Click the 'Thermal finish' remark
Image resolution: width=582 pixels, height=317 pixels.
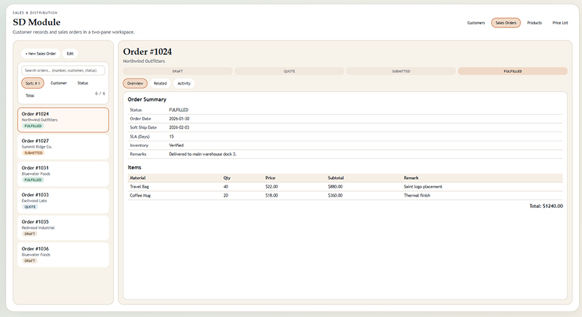(417, 195)
